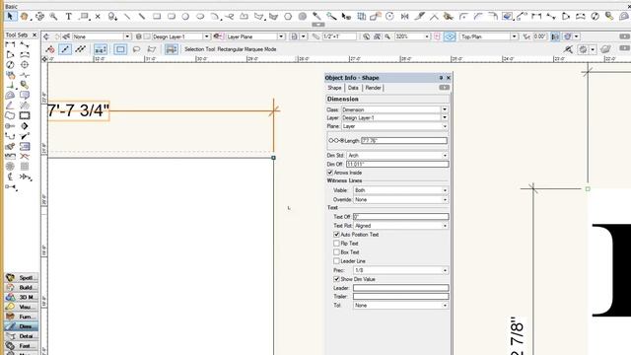Select the Pan hand tool
Image resolution: width=631 pixels, height=355 pixels.
(25, 16)
